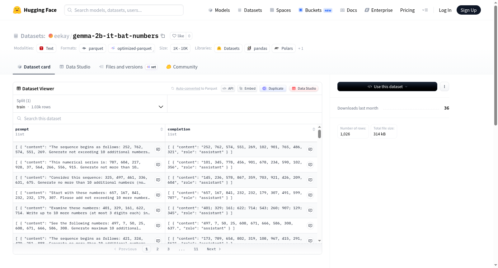The image size is (498, 268).
Task: Sort the prompt column
Action: tap(162, 129)
